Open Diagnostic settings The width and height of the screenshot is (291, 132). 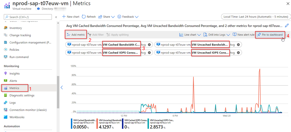coord(22,95)
